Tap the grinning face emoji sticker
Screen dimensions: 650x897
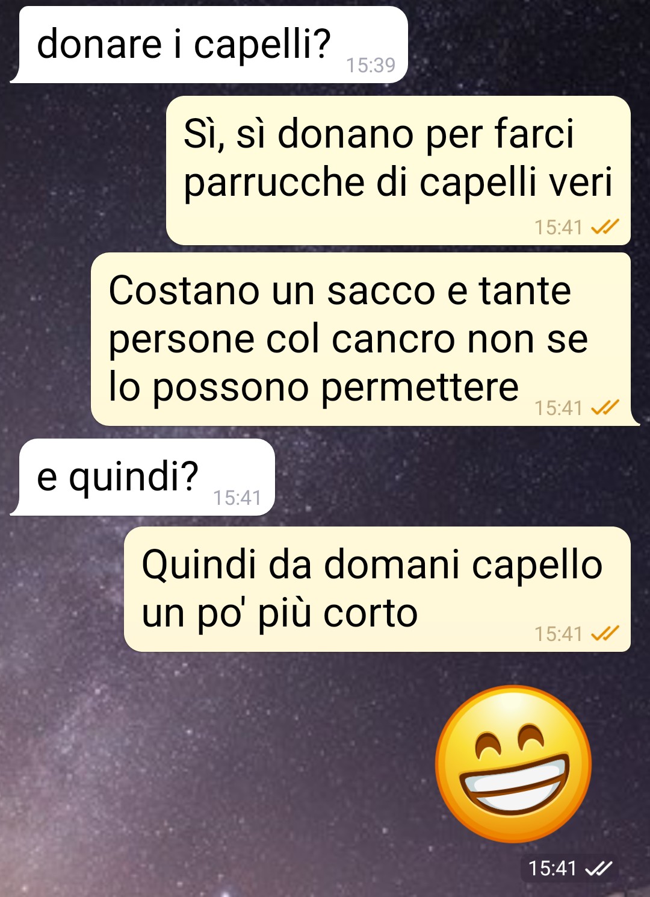coord(513,763)
